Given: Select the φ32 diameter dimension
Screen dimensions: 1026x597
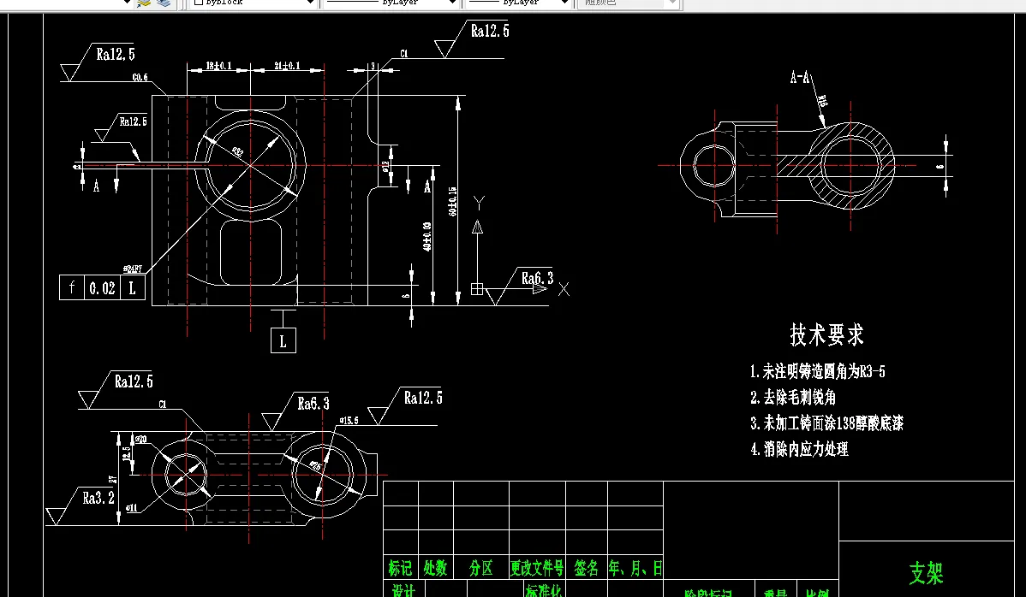Looking at the screenshot, I should pos(237,152).
